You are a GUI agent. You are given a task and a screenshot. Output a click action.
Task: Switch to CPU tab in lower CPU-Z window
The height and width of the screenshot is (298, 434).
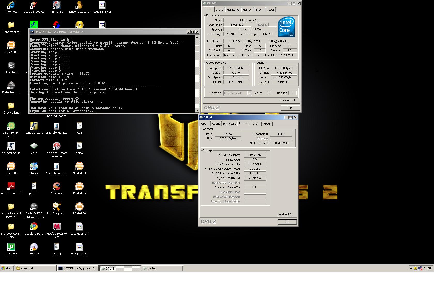[x=204, y=124]
